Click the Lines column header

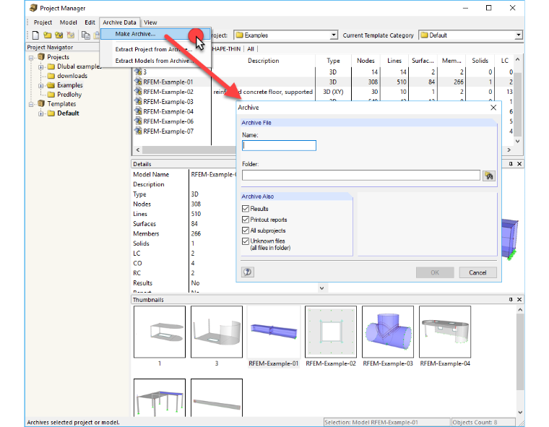point(394,61)
